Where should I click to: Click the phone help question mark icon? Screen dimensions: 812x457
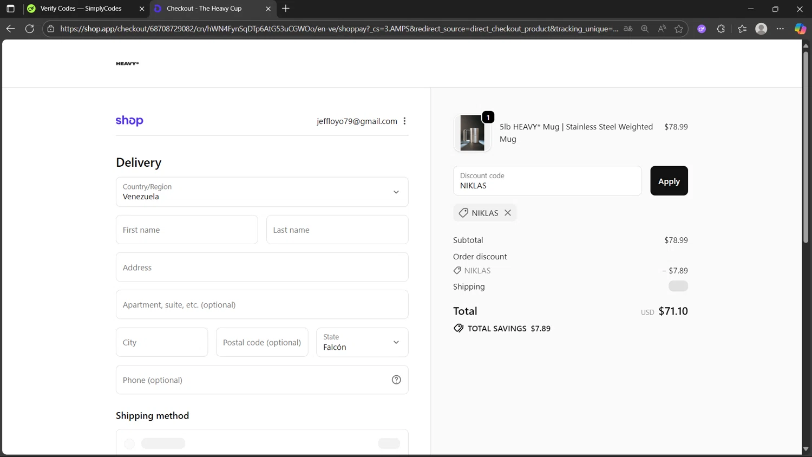(396, 380)
